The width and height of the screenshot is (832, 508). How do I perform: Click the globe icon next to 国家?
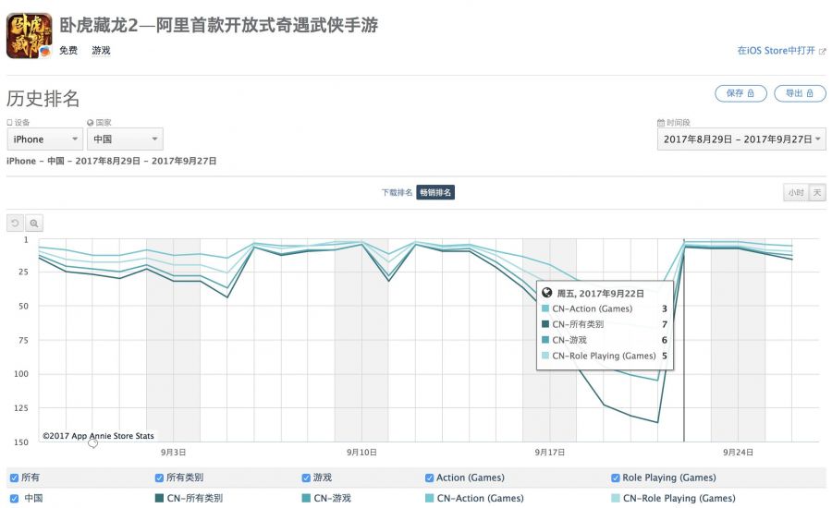click(91, 123)
